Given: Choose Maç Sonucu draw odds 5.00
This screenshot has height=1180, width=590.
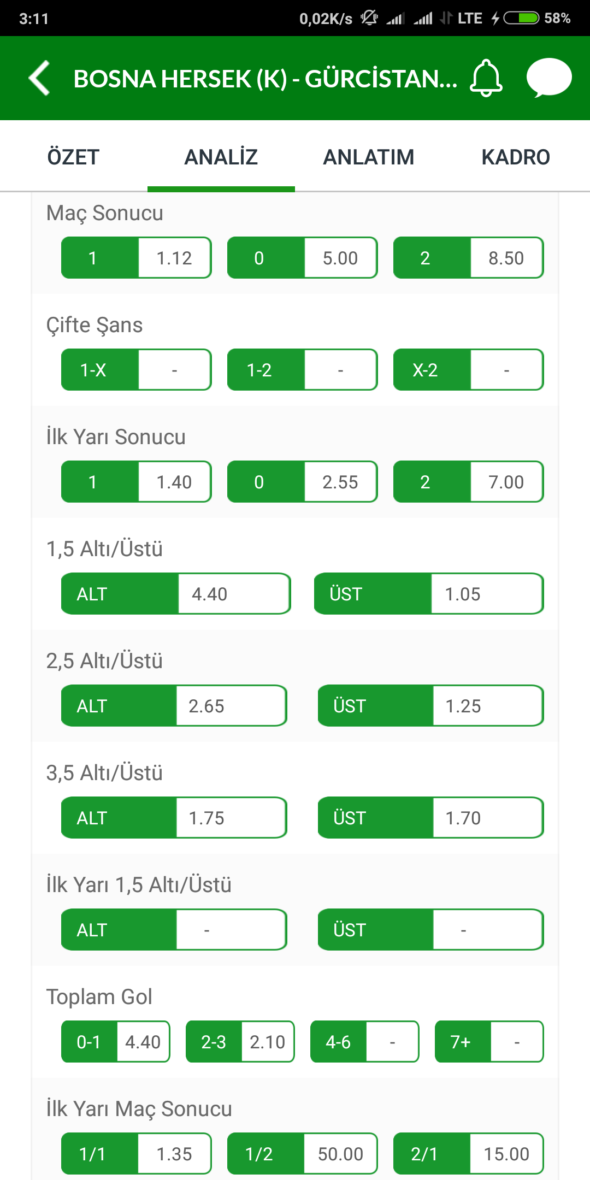Looking at the screenshot, I should click(303, 258).
